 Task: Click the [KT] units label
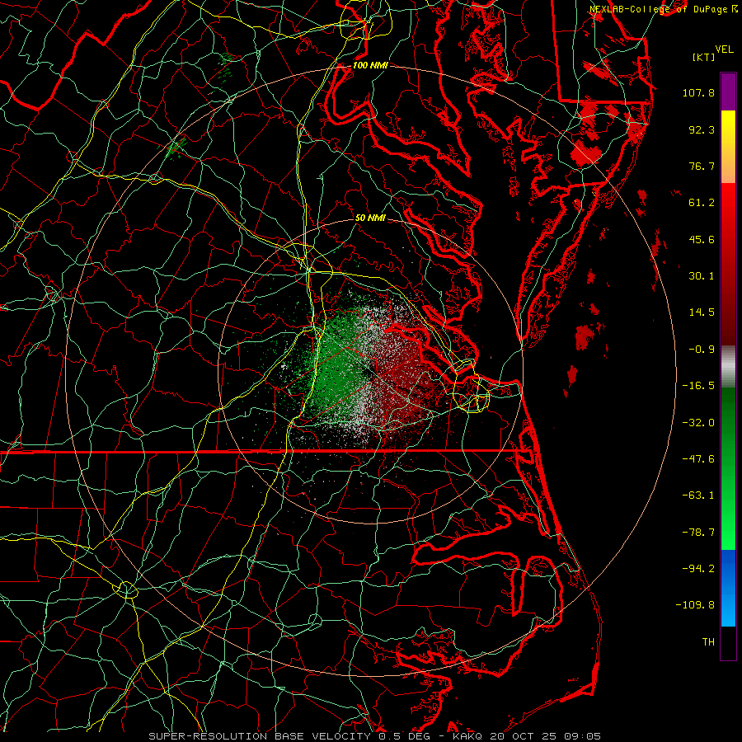click(x=704, y=57)
